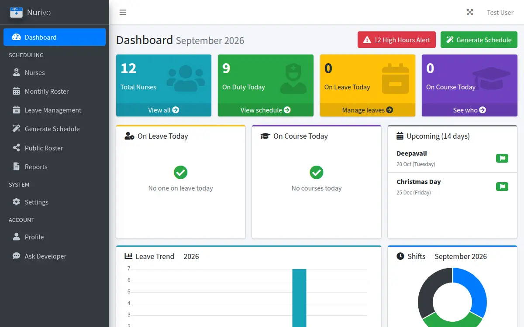
Task: Click the green check icon under On Leave Today
Action: pyautogui.click(x=180, y=172)
